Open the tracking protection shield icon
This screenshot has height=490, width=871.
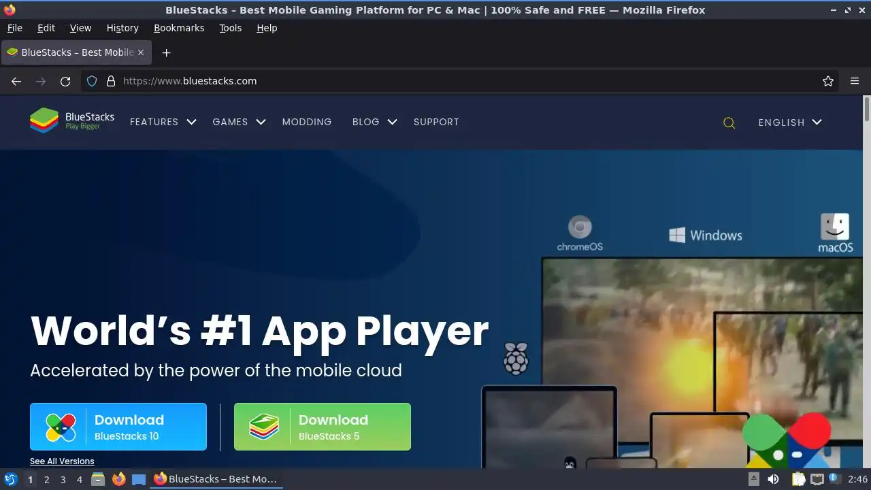point(92,81)
